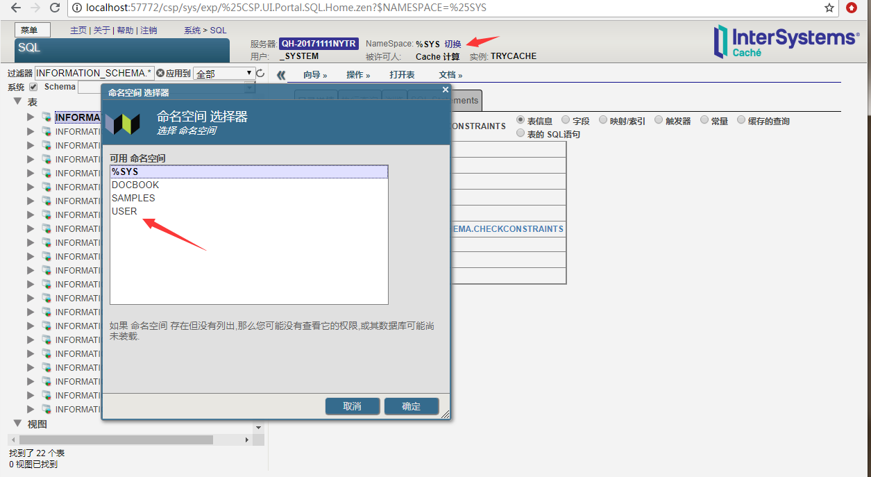Click the browser page reload icon
Screen dimensions: 871x477
pyautogui.click(x=55, y=9)
